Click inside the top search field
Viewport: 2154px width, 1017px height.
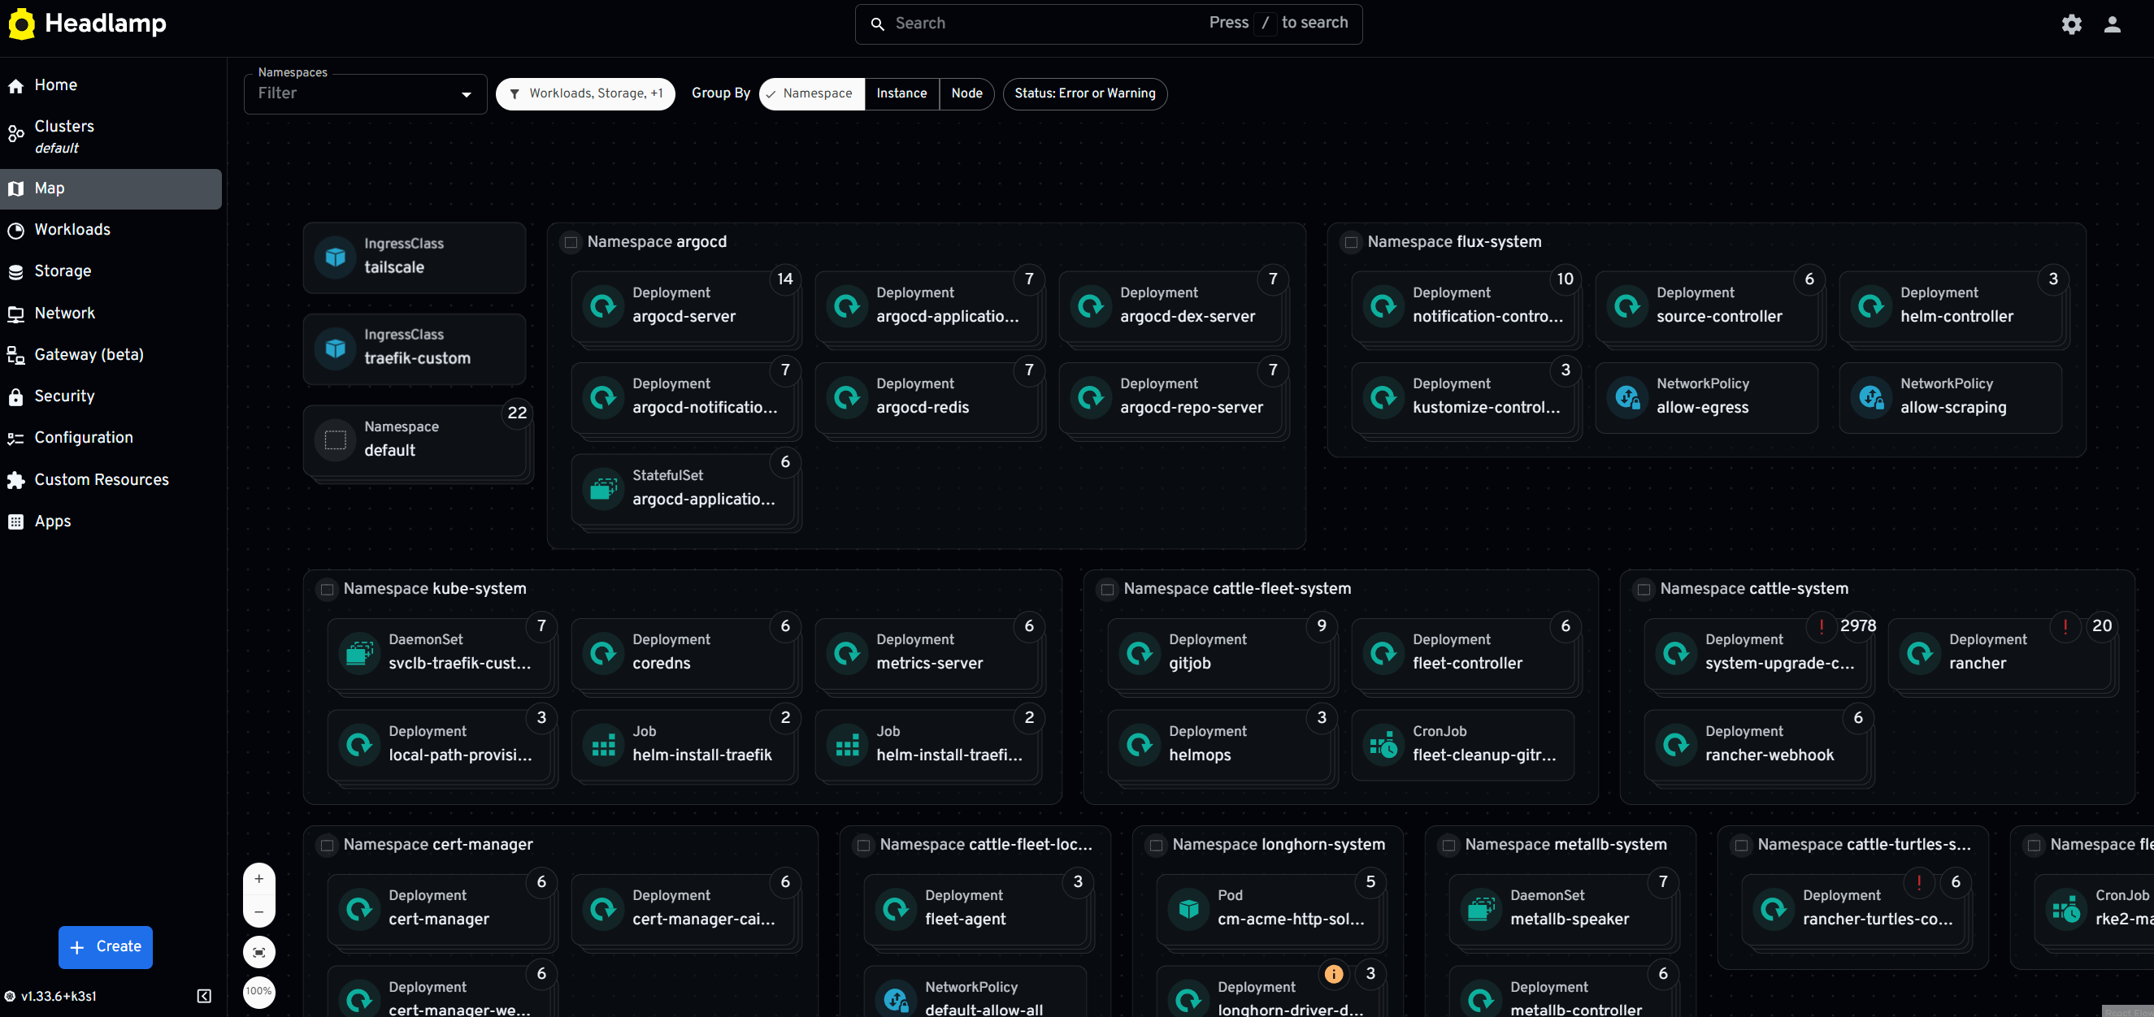point(1003,24)
